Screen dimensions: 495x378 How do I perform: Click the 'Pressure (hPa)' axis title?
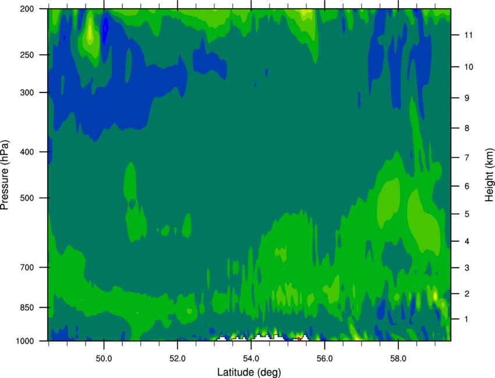[x=5, y=175]
